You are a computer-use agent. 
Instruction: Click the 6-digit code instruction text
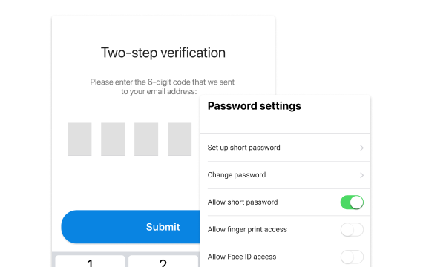[x=162, y=87]
